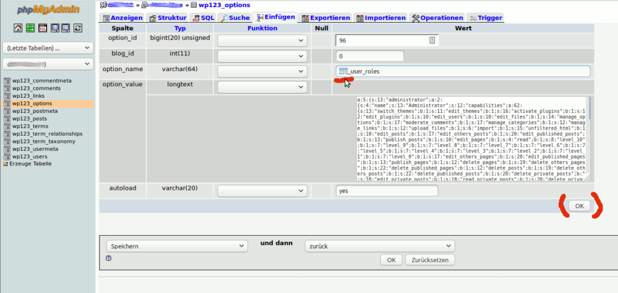Open Funktion dropdown for option_id
Viewport: 618px width, 293px height.
(262, 40)
